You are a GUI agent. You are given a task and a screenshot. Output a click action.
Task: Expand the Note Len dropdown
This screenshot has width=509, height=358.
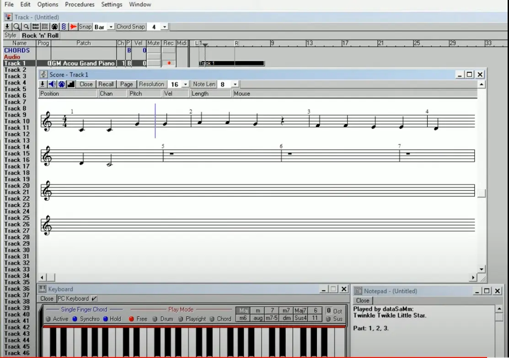tap(235, 84)
